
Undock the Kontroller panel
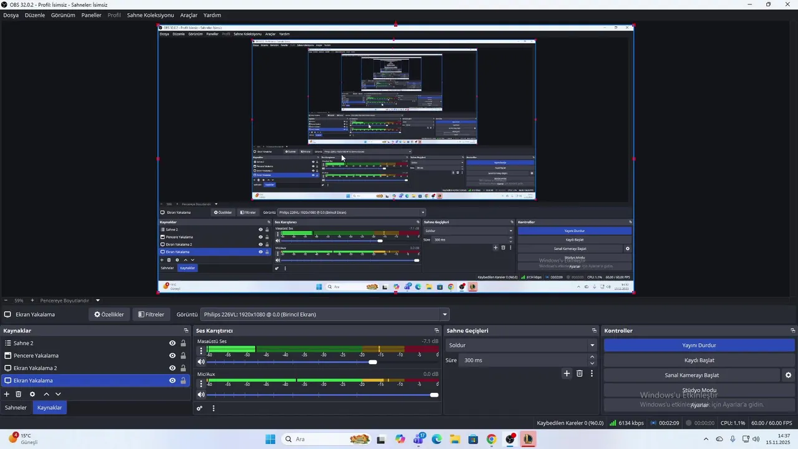pyautogui.click(x=792, y=331)
